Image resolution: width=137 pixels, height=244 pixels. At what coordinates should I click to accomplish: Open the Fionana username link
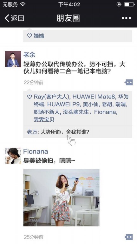click(36, 152)
